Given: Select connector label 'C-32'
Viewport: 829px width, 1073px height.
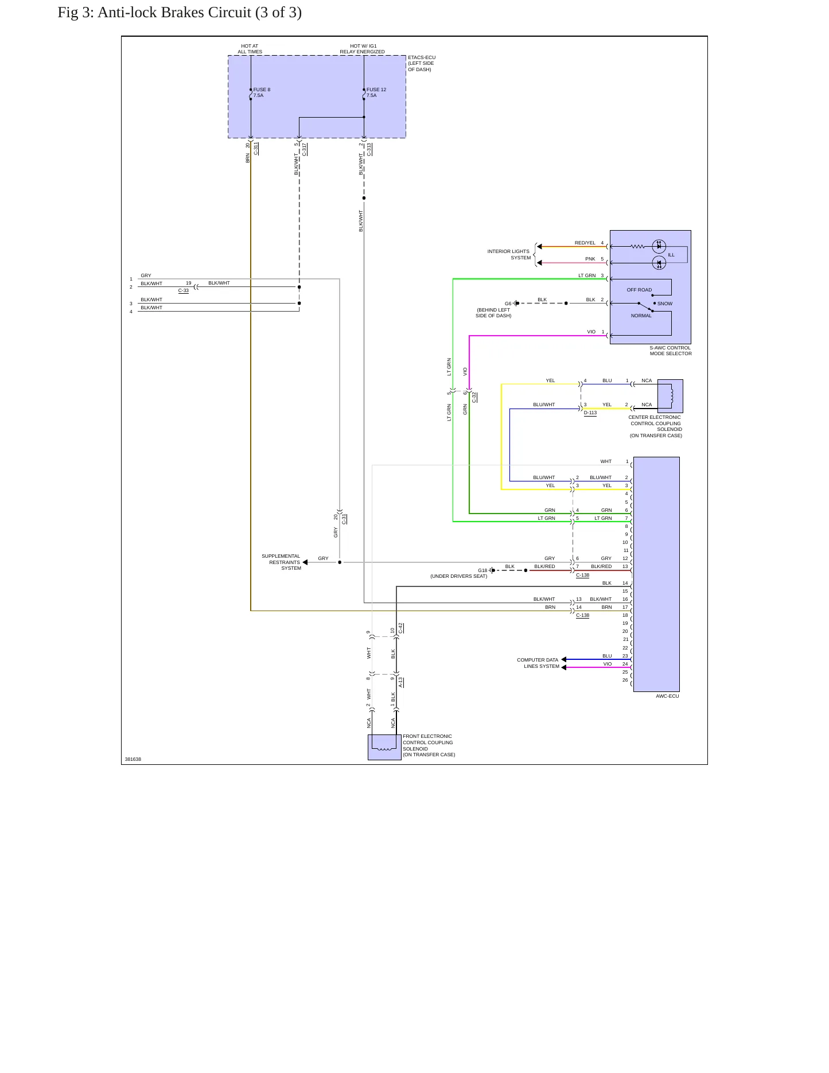Looking at the screenshot, I should [x=474, y=397].
